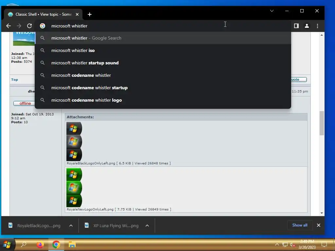This screenshot has width=335, height=251.
Task: Close the Classic Shell tab
Action: [x=77, y=14]
